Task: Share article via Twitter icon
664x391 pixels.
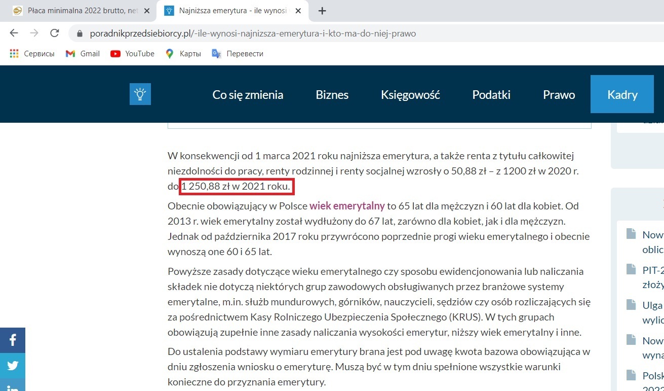Action: (x=13, y=365)
